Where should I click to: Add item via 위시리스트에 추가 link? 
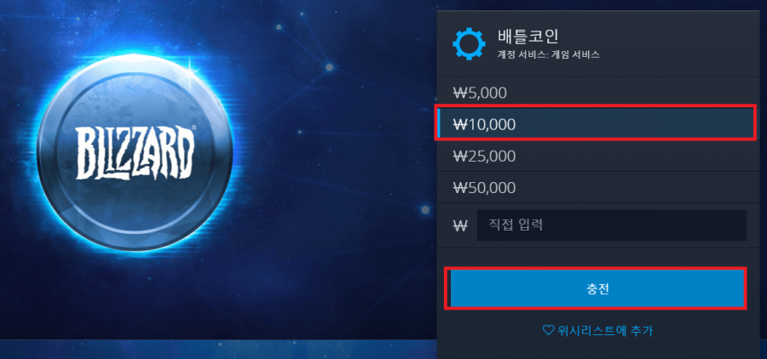pyautogui.click(x=598, y=331)
